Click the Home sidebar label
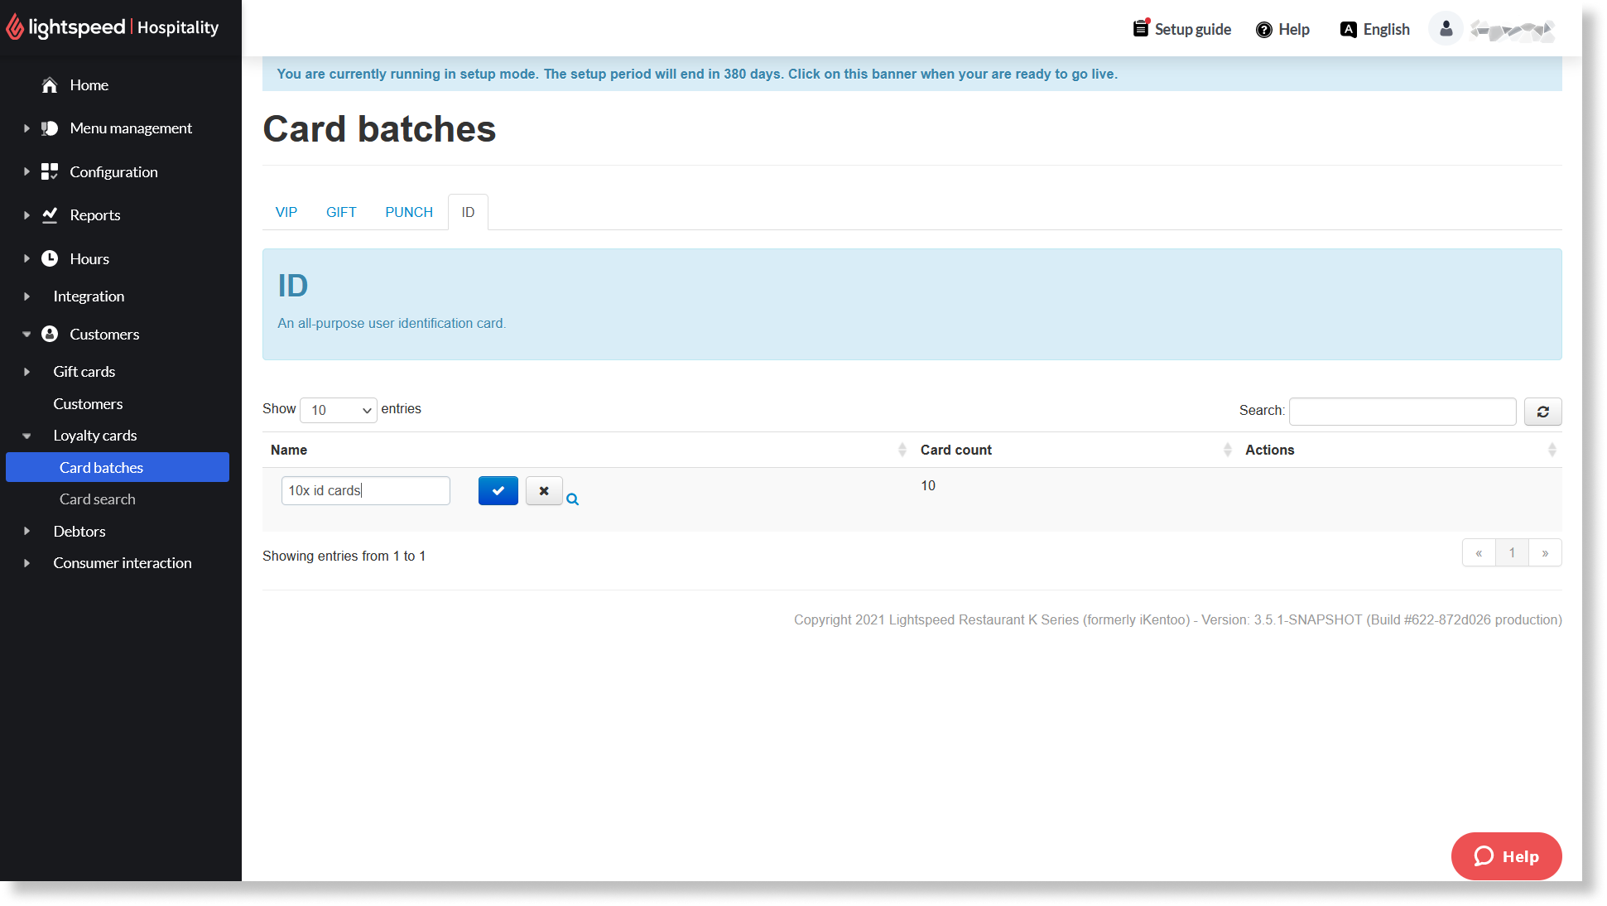 tap(89, 85)
